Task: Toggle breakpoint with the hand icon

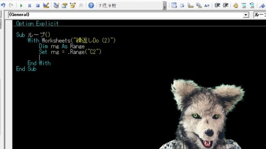Action: tap(236, 5)
